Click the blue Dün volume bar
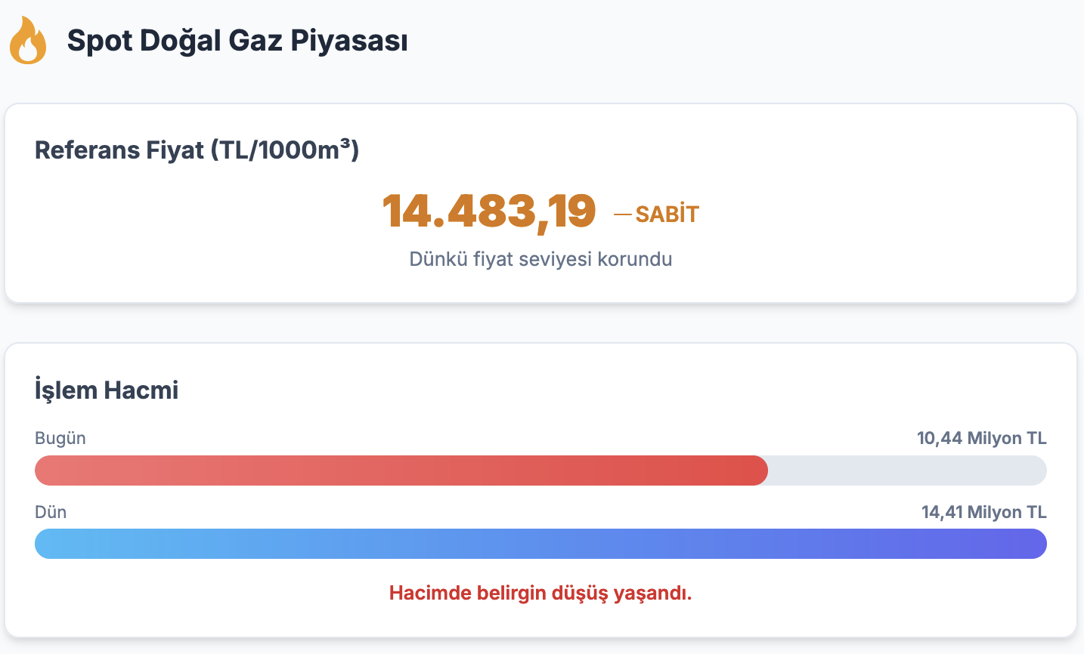This screenshot has width=1084, height=654. 540,544
